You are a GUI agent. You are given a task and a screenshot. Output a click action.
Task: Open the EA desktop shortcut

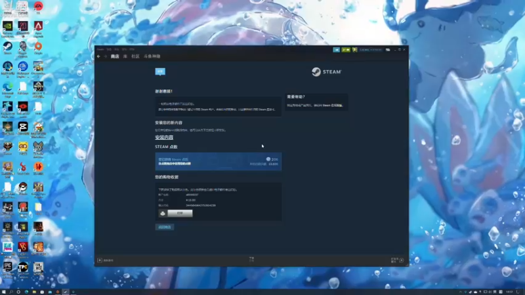pyautogui.click(x=38, y=7)
